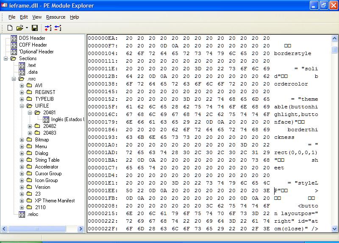Screen dimensions: 339x243
Task: Click the New file toolbar icon
Action: (10, 28)
